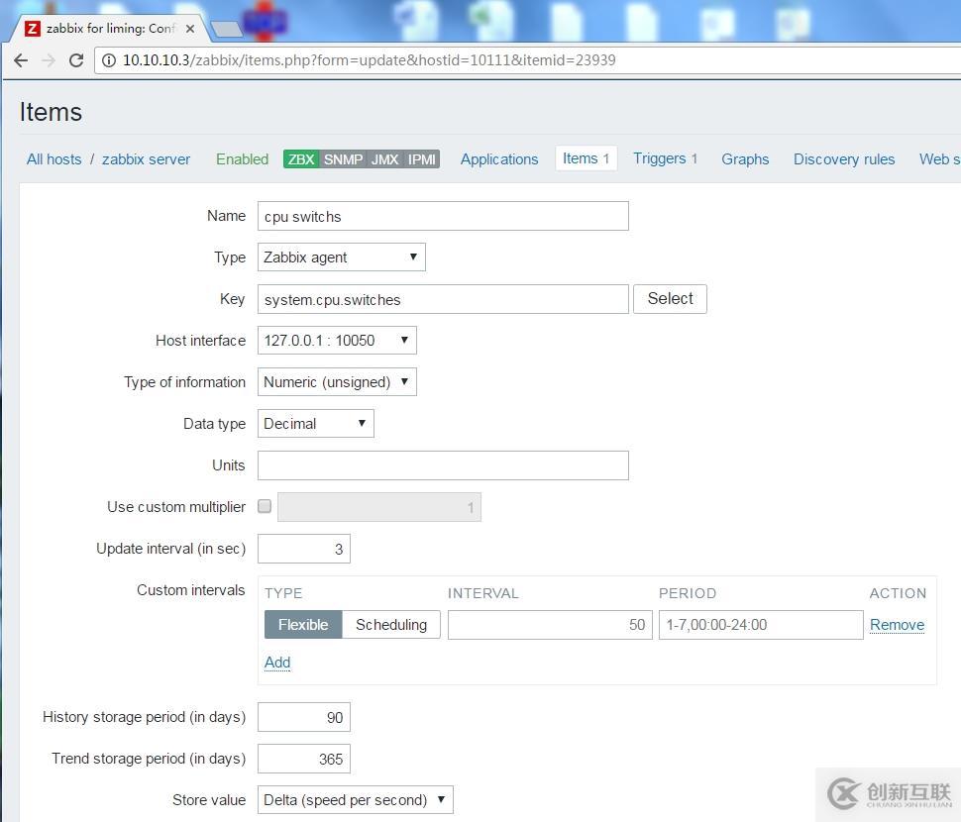Image resolution: width=961 pixels, height=822 pixels.
Task: Open the Items 1 tab
Action: point(586,158)
